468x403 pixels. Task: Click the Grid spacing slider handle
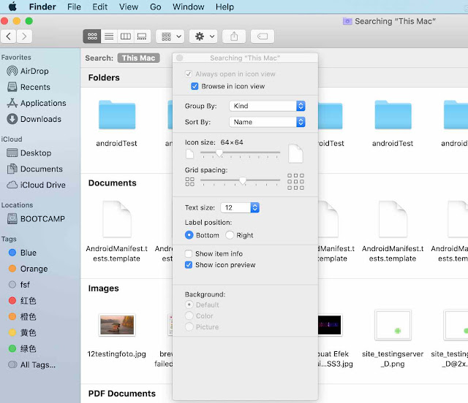tap(243, 180)
